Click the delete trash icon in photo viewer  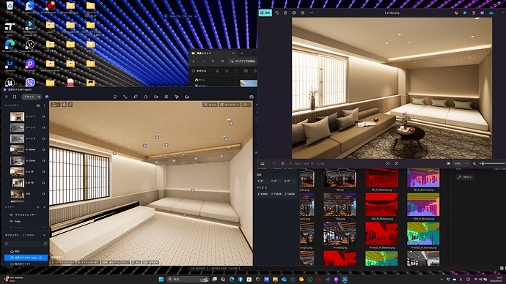coord(285,13)
